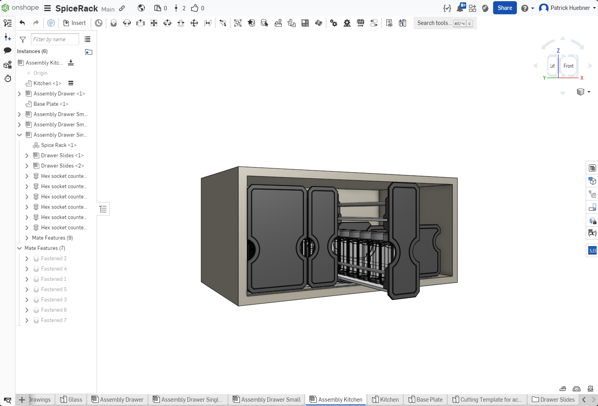Viewport: 598px width, 406px height.
Task: Expand Mate Features (9)
Action: click(27, 238)
